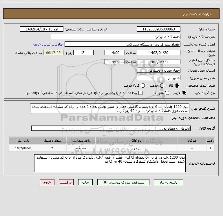The width and height of the screenshot is (223, 216).
Task: Click the شرح کلی نیاز description box
Action: click(110, 108)
